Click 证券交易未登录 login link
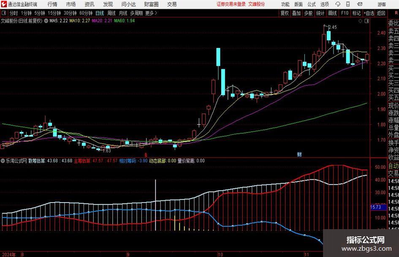 (231, 4)
